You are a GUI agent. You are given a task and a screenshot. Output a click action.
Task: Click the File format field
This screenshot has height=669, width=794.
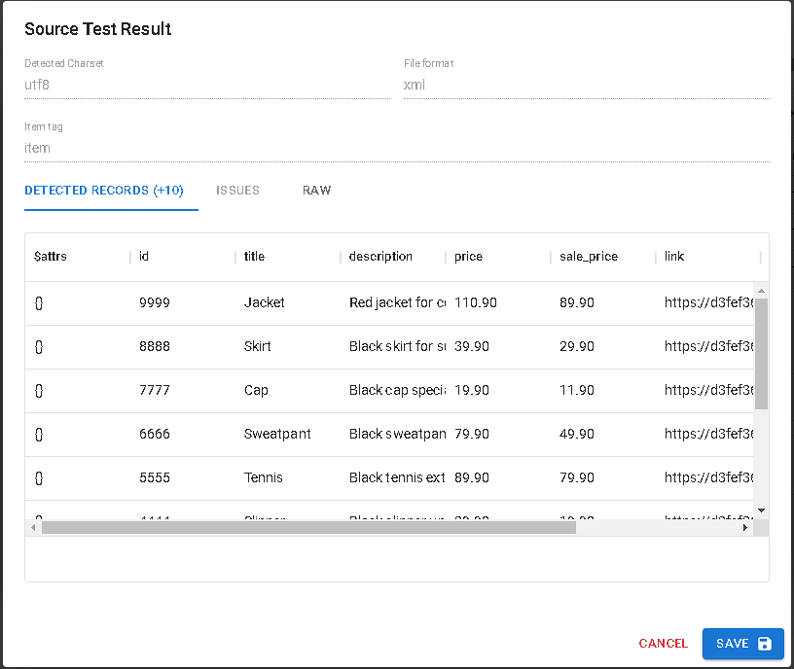[x=586, y=85]
